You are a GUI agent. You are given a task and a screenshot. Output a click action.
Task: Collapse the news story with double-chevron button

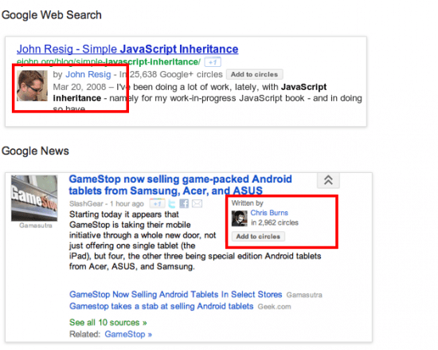click(328, 180)
